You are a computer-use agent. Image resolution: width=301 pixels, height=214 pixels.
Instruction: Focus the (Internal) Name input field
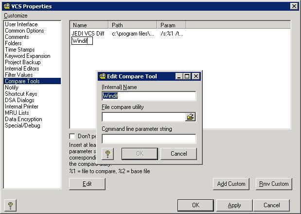click(149, 96)
